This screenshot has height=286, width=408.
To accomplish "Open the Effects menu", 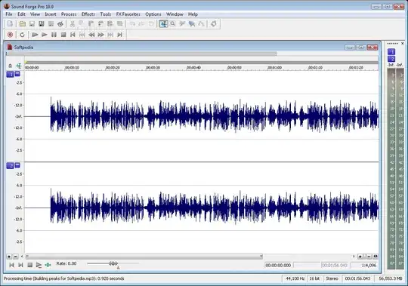I will pyautogui.click(x=88, y=14).
